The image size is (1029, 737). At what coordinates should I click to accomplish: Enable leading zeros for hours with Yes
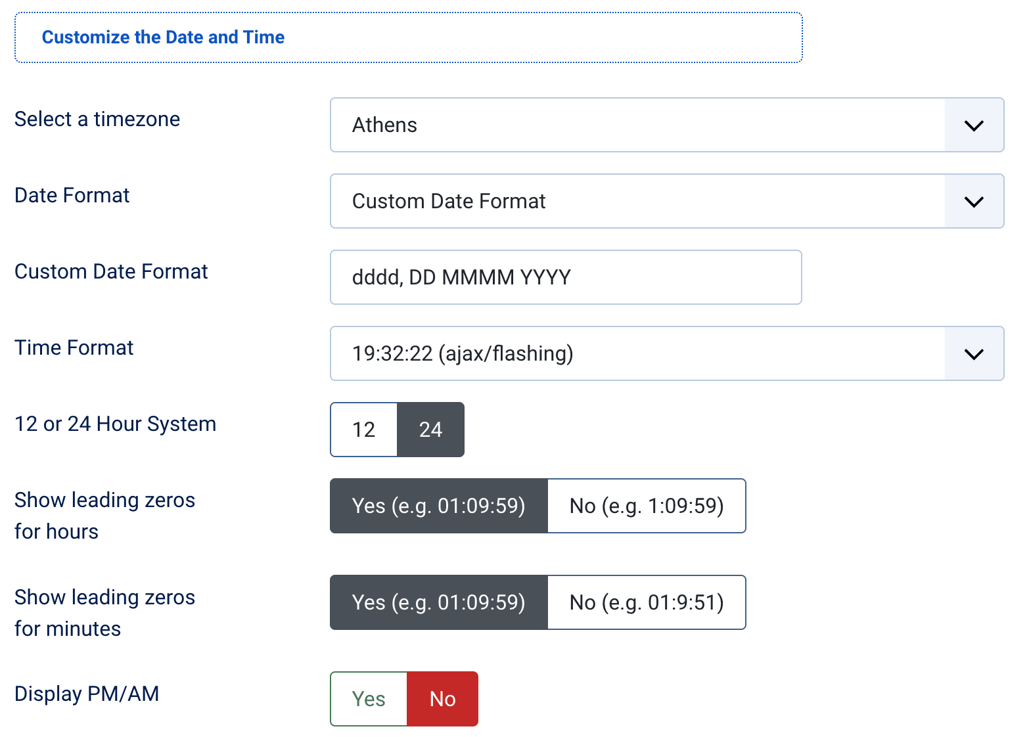(438, 506)
